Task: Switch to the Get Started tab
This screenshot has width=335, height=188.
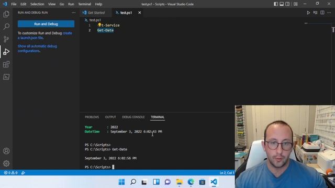Action: click(x=96, y=13)
